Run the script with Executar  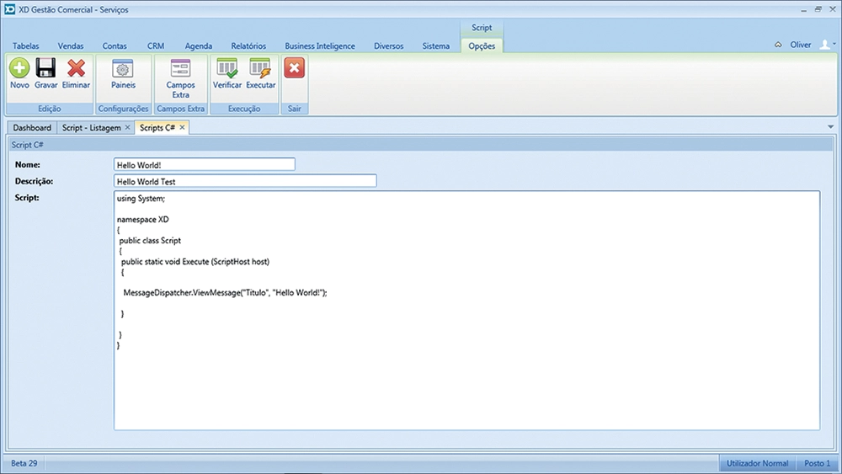click(260, 69)
